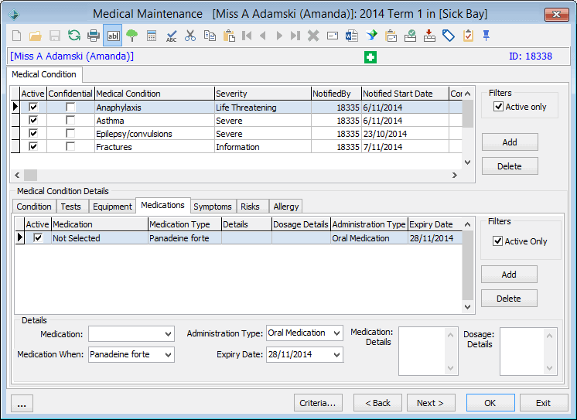577x420 pixels.
Task: Uncheck the upper 'Active only' filter
Action: click(x=498, y=107)
